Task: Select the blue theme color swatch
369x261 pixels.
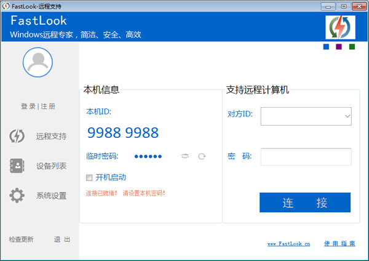Action: tap(326, 47)
